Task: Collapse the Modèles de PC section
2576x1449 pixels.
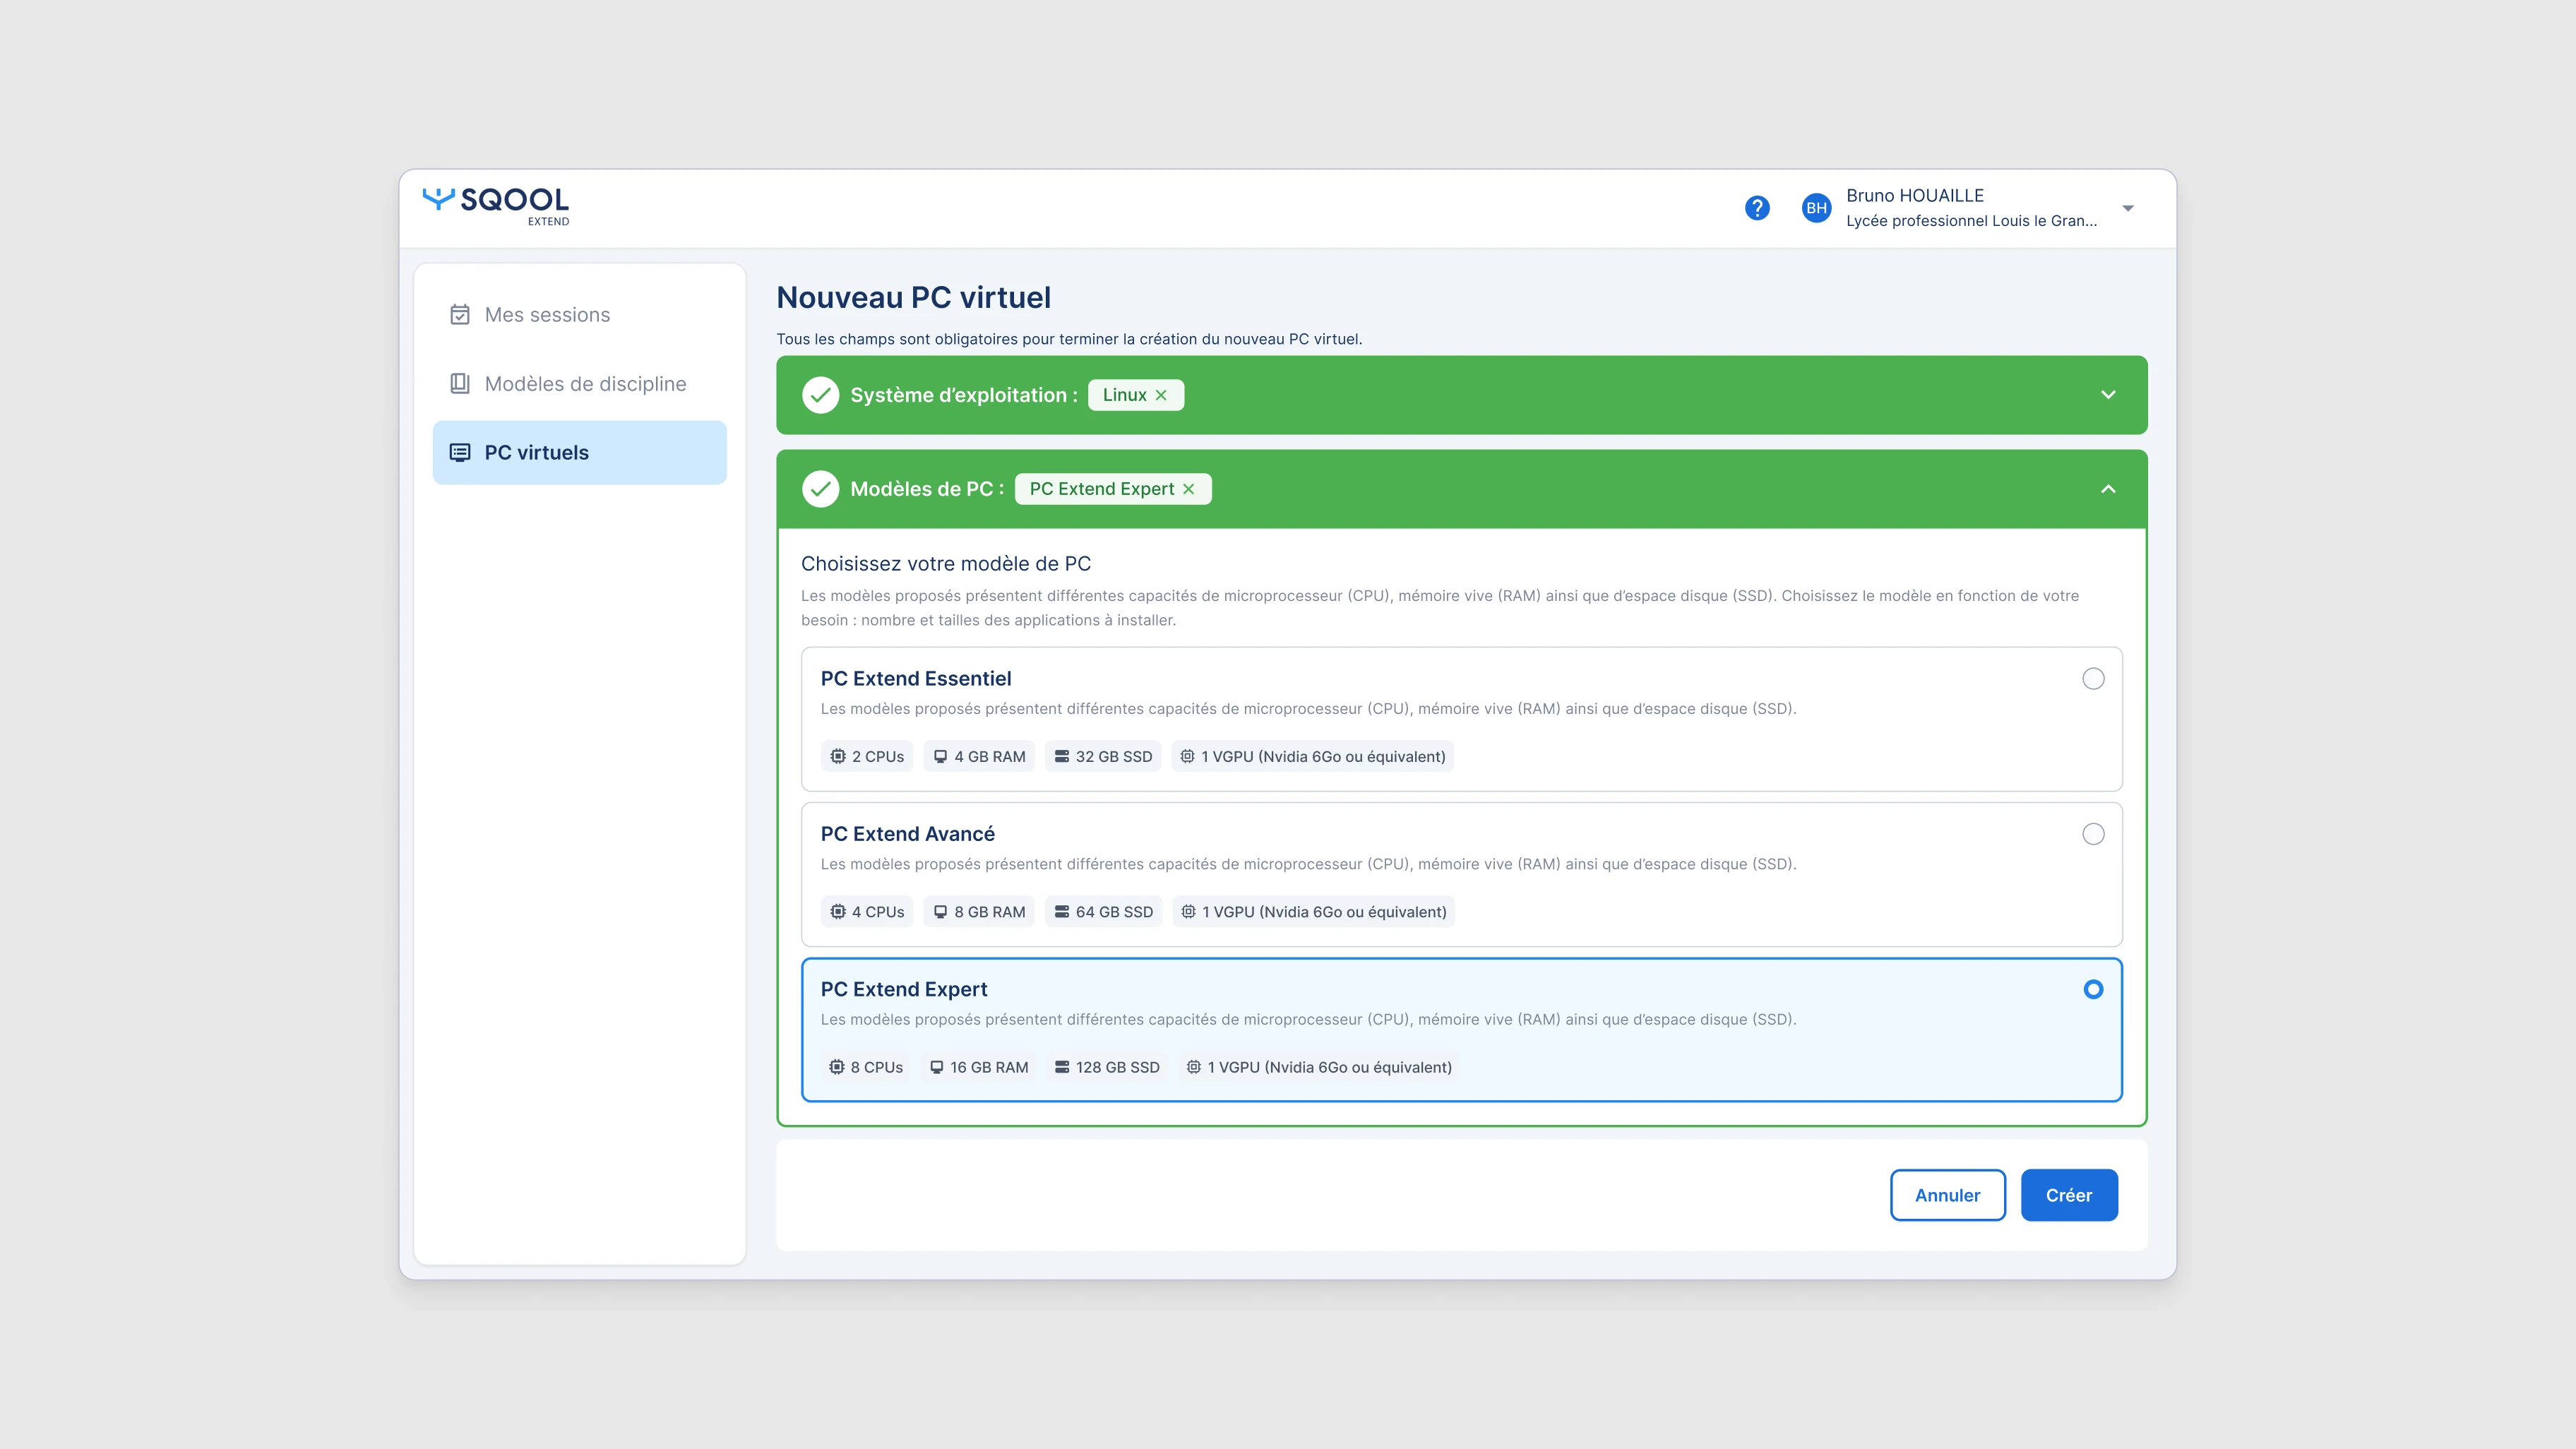Action: 2108,489
